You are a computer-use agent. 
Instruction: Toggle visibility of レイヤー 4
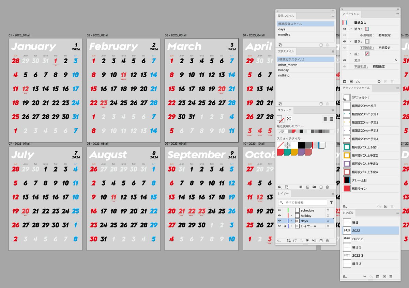pyautogui.click(x=279, y=226)
